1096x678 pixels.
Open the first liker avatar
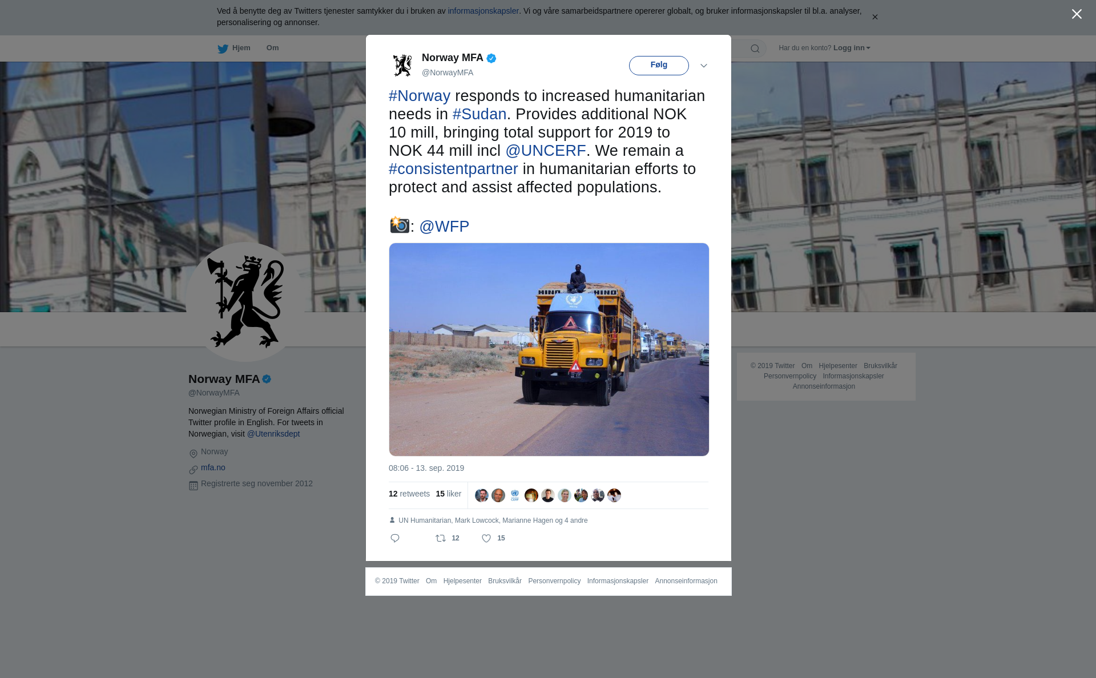click(x=482, y=495)
